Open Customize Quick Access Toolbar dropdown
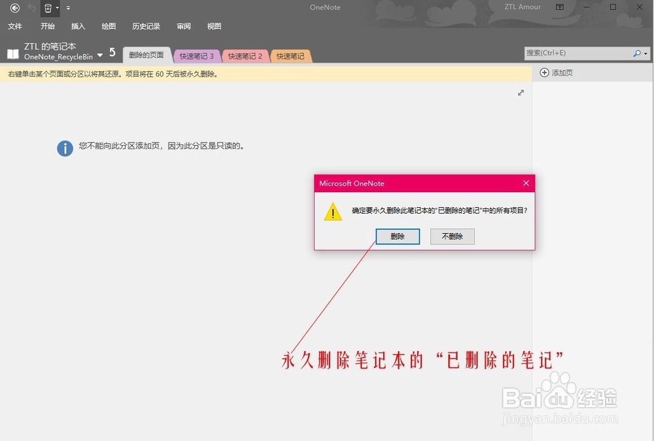 coord(68,7)
